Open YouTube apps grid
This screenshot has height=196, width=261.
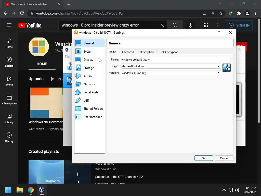tap(206, 25)
